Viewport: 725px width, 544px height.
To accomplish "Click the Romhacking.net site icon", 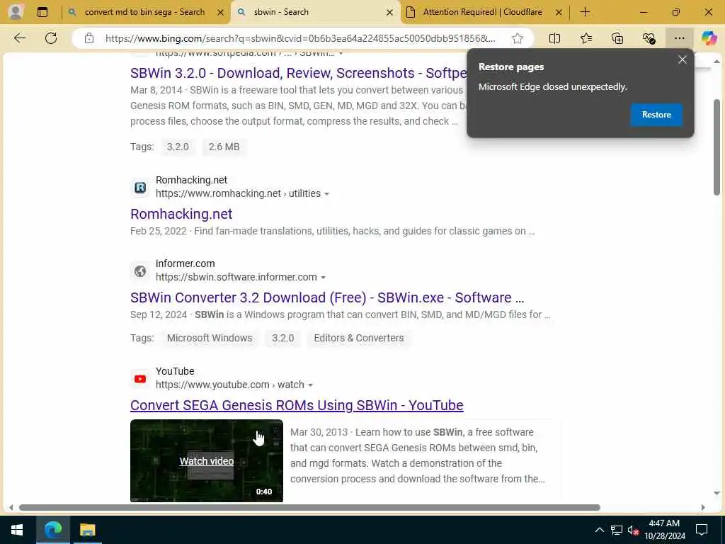I will pos(140,188).
